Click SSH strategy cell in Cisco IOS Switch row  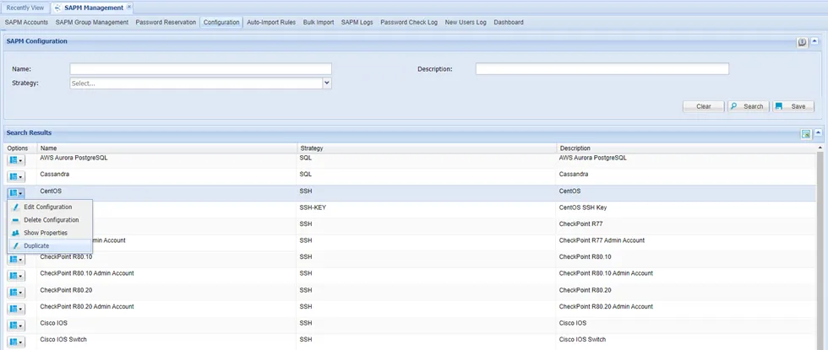click(x=306, y=339)
